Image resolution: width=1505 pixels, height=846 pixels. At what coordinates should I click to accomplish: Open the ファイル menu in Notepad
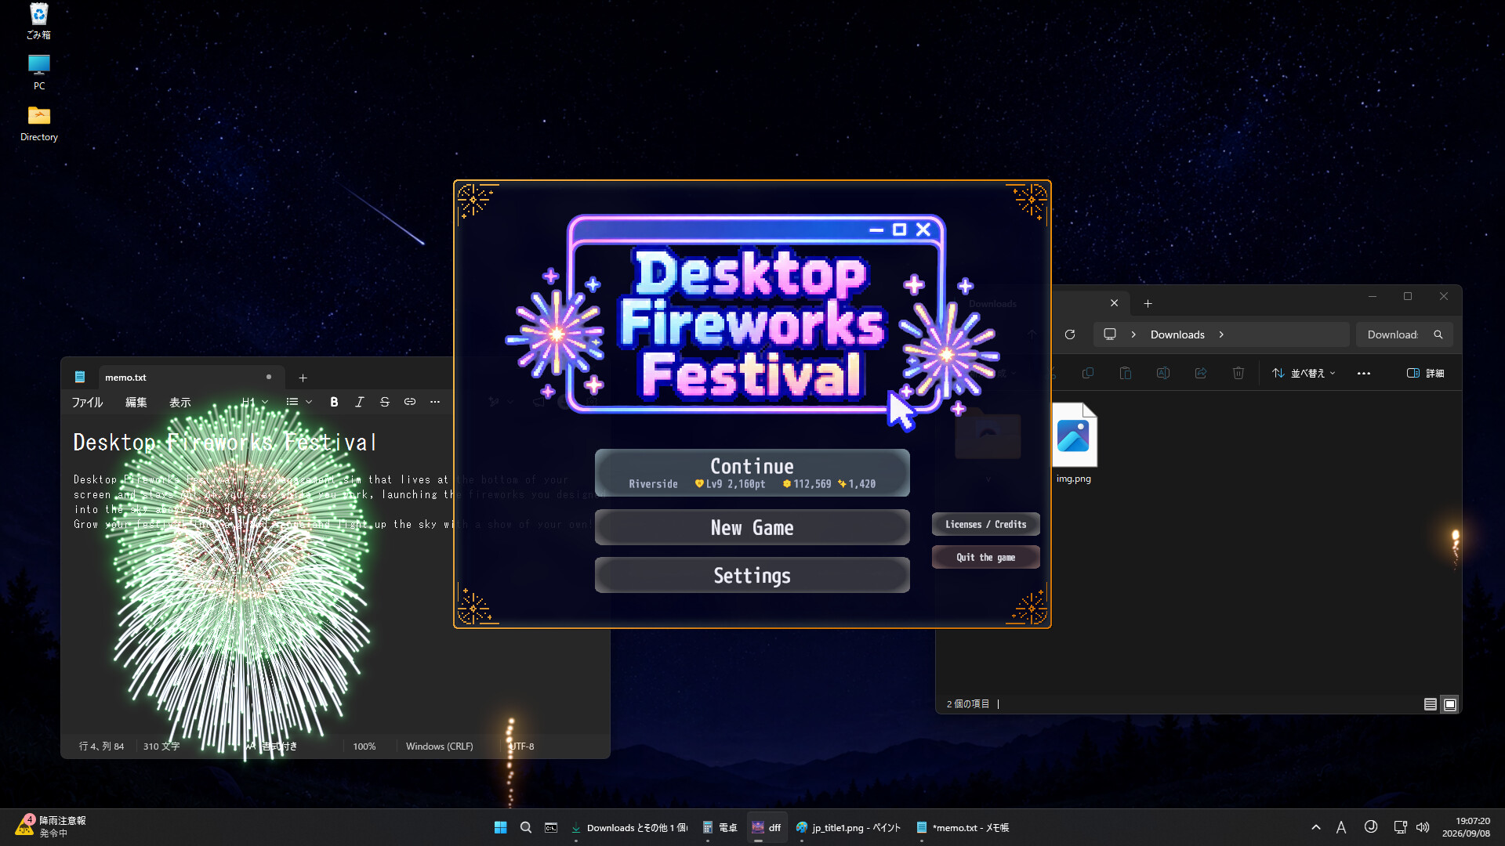tap(87, 402)
